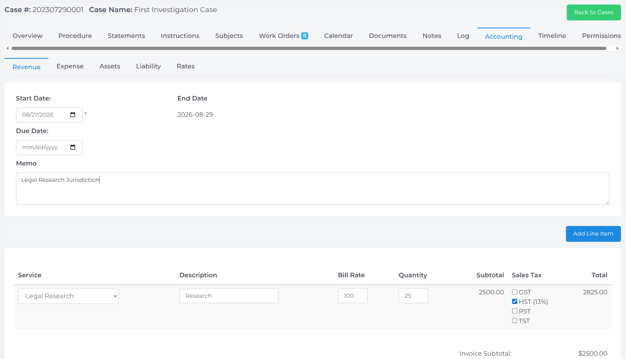Focus the Due Date input field

(x=49, y=148)
